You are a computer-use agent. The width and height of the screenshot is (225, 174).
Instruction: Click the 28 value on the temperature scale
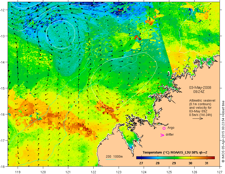coord(157,163)
